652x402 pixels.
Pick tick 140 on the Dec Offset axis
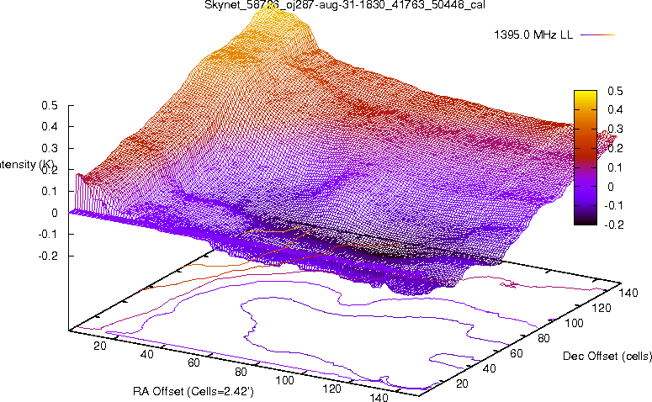click(628, 293)
